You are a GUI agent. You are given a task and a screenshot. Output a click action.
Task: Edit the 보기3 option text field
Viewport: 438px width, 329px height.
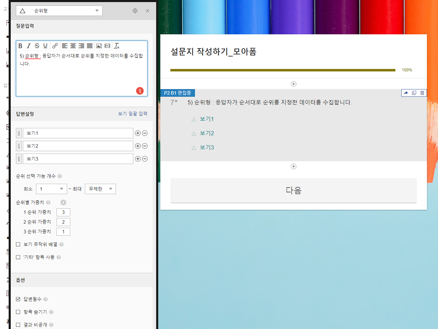pyautogui.click(x=78, y=159)
